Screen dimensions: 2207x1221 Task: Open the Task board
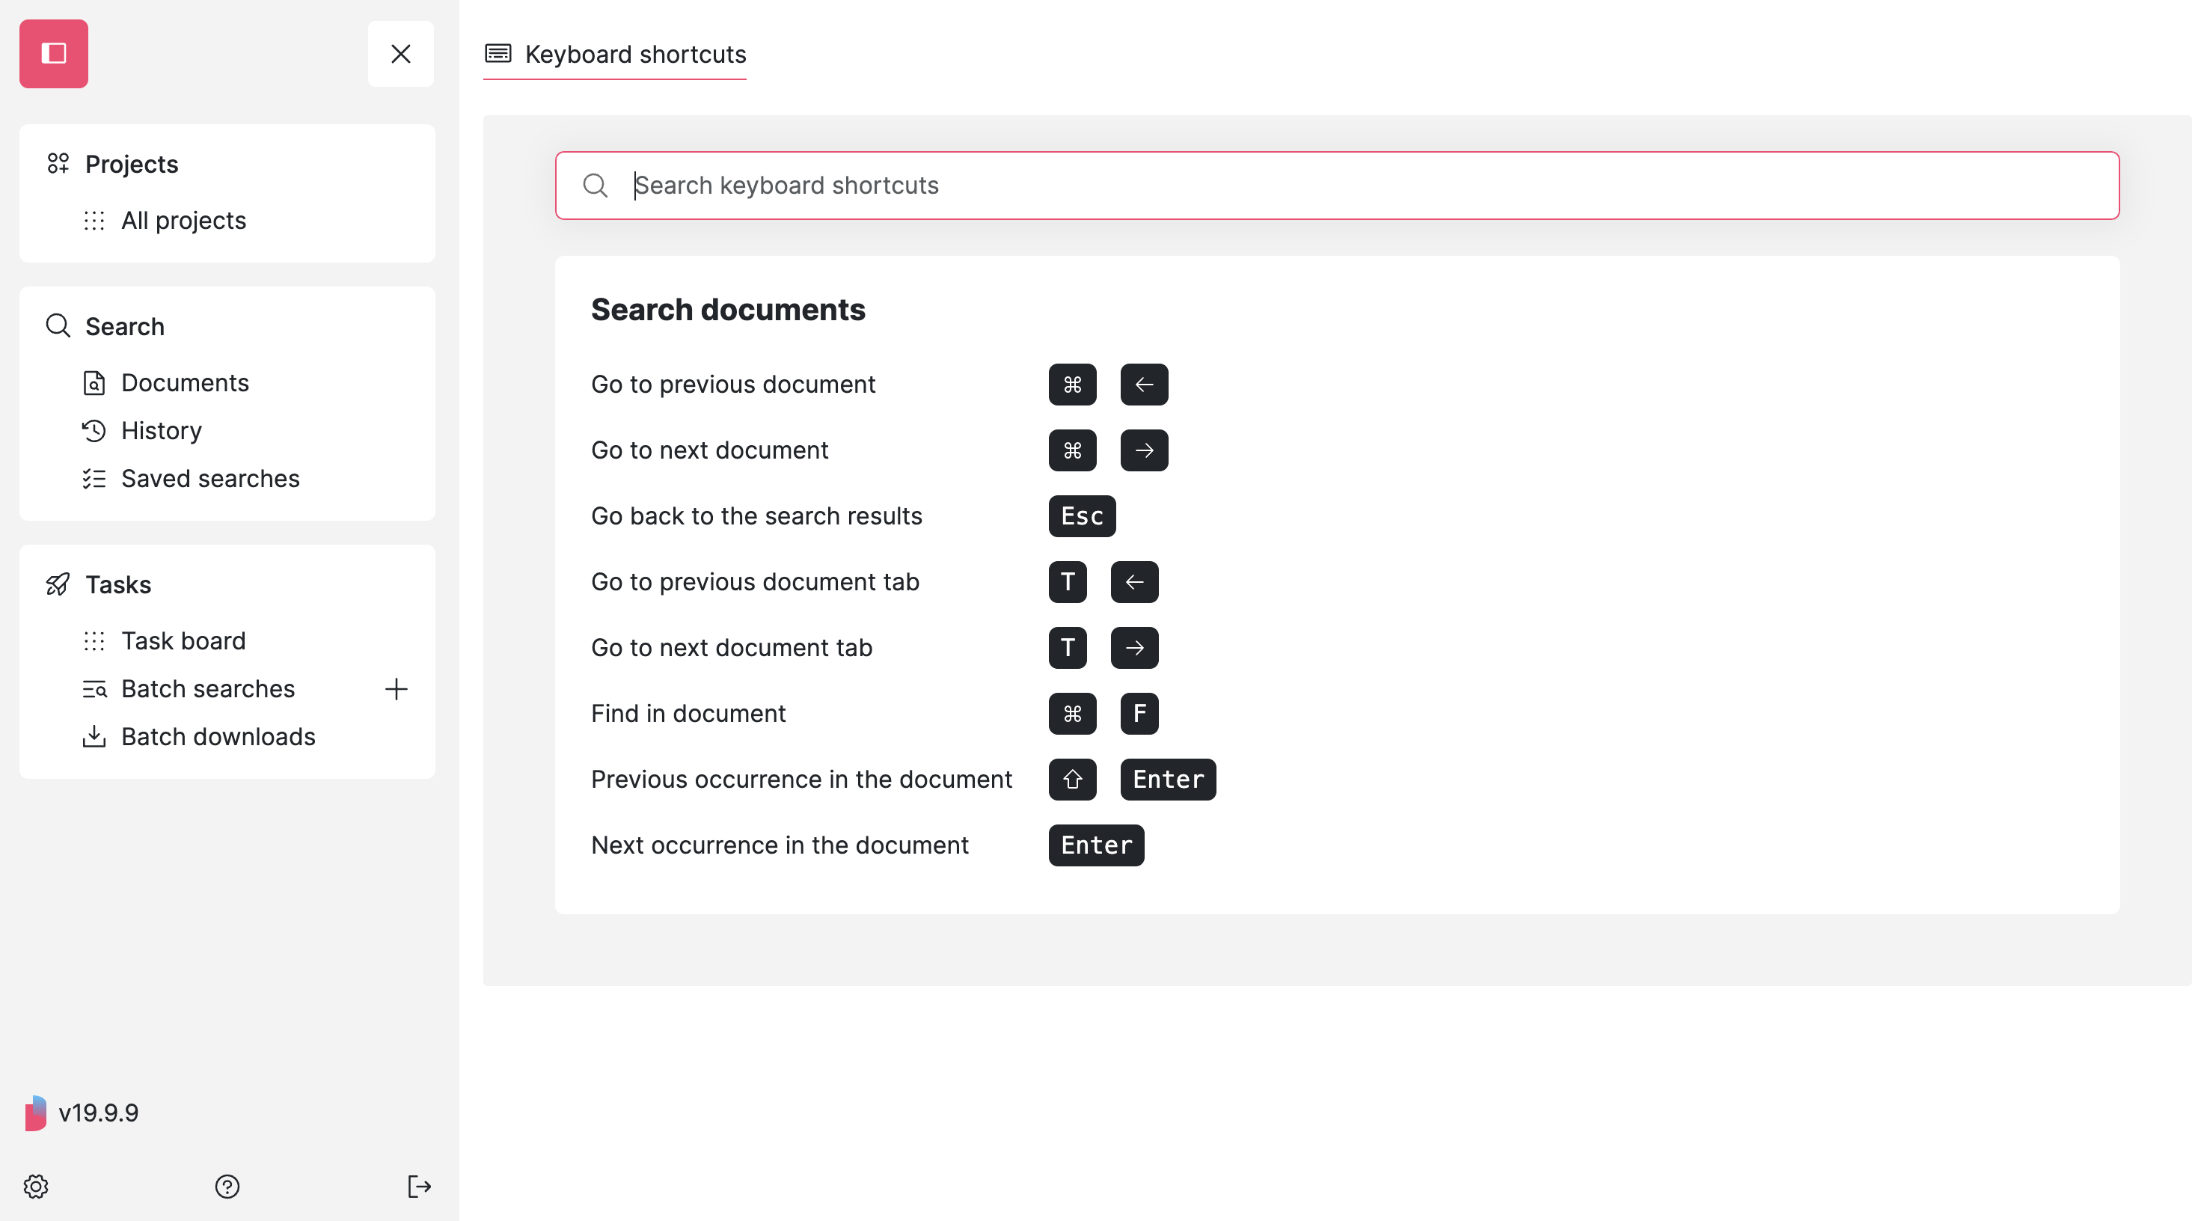[x=183, y=640]
